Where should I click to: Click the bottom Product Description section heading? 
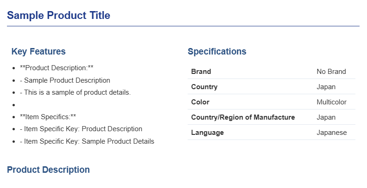(x=48, y=170)
